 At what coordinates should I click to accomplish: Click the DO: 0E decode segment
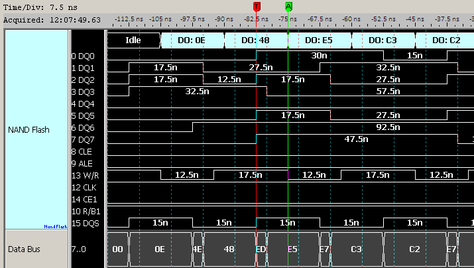pyautogui.click(x=192, y=40)
